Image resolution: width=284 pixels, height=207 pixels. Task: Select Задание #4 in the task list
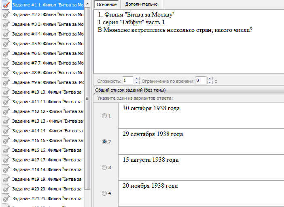coord(48,34)
